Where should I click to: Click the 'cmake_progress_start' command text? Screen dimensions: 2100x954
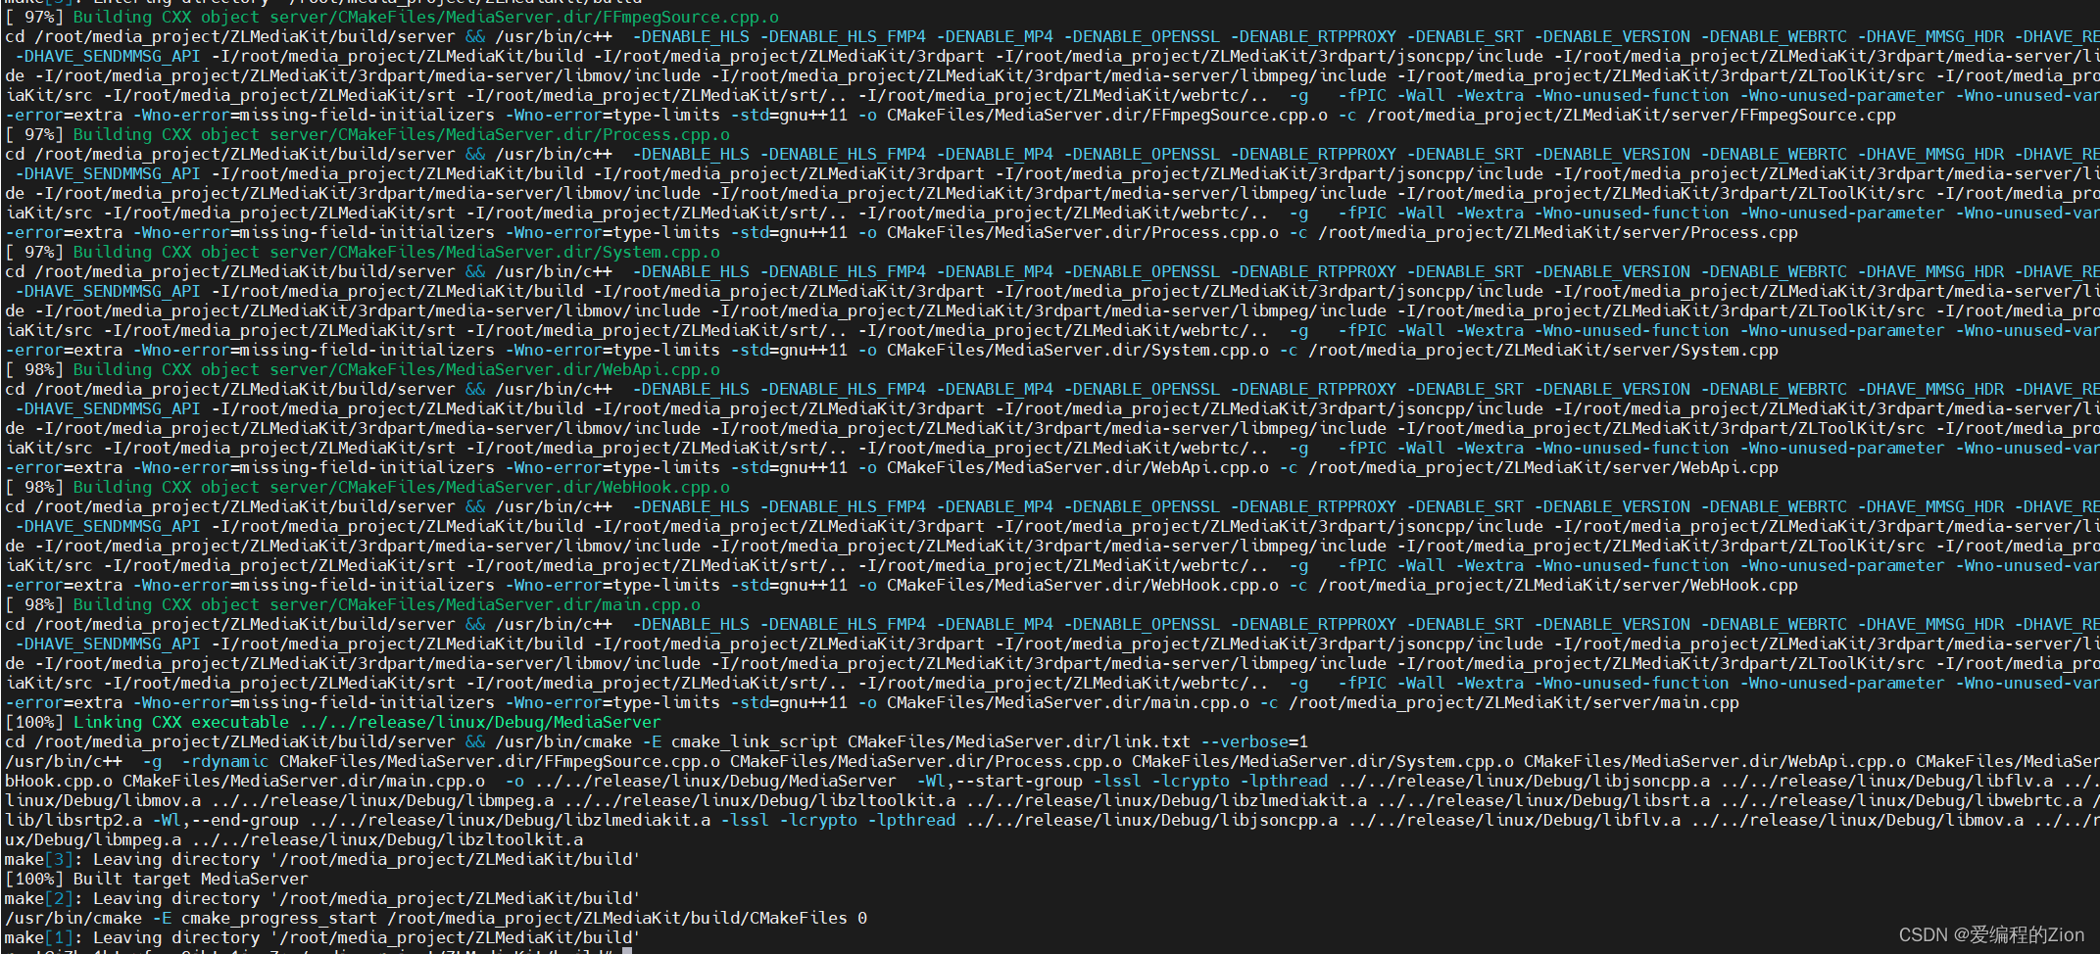click(279, 918)
